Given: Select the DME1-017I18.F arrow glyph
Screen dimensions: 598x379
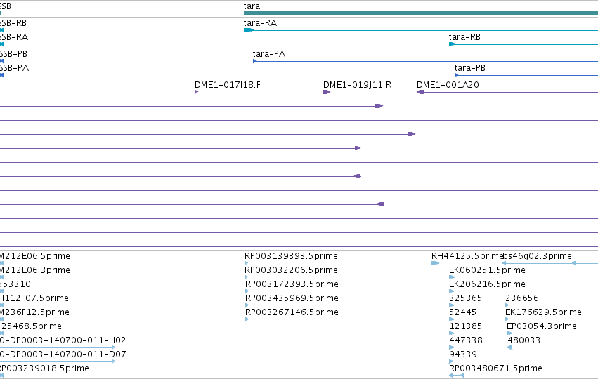Looking at the screenshot, I should tap(197, 92).
